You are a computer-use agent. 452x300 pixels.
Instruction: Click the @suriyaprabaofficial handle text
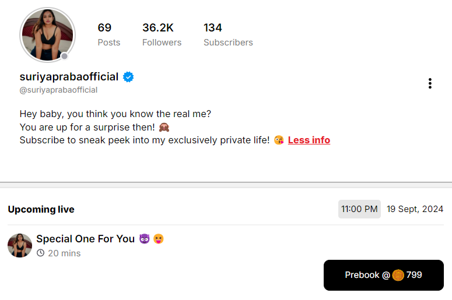pos(58,90)
